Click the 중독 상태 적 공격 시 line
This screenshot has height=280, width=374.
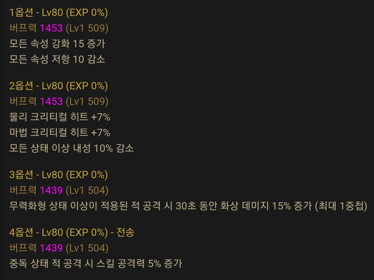point(96,264)
